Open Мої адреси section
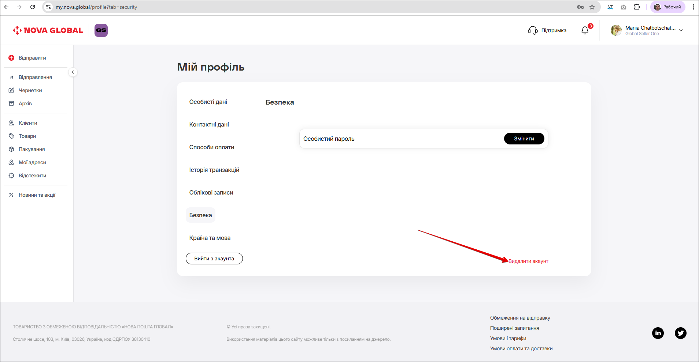The width and height of the screenshot is (699, 362). point(32,162)
